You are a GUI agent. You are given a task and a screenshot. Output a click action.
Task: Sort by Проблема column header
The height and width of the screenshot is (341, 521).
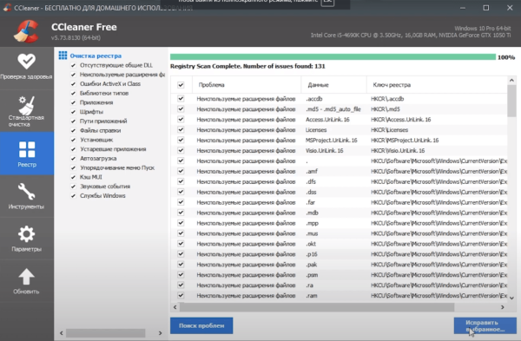[247, 85]
